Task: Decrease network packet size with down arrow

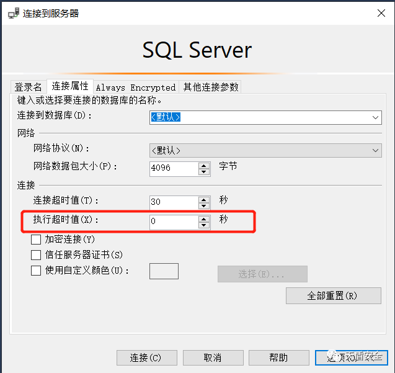Action: [204, 171]
